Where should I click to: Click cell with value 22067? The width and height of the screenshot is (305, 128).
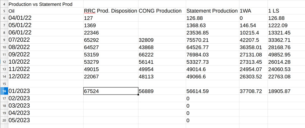111,77
